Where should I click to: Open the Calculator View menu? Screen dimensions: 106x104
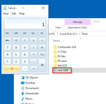coord(6,14)
